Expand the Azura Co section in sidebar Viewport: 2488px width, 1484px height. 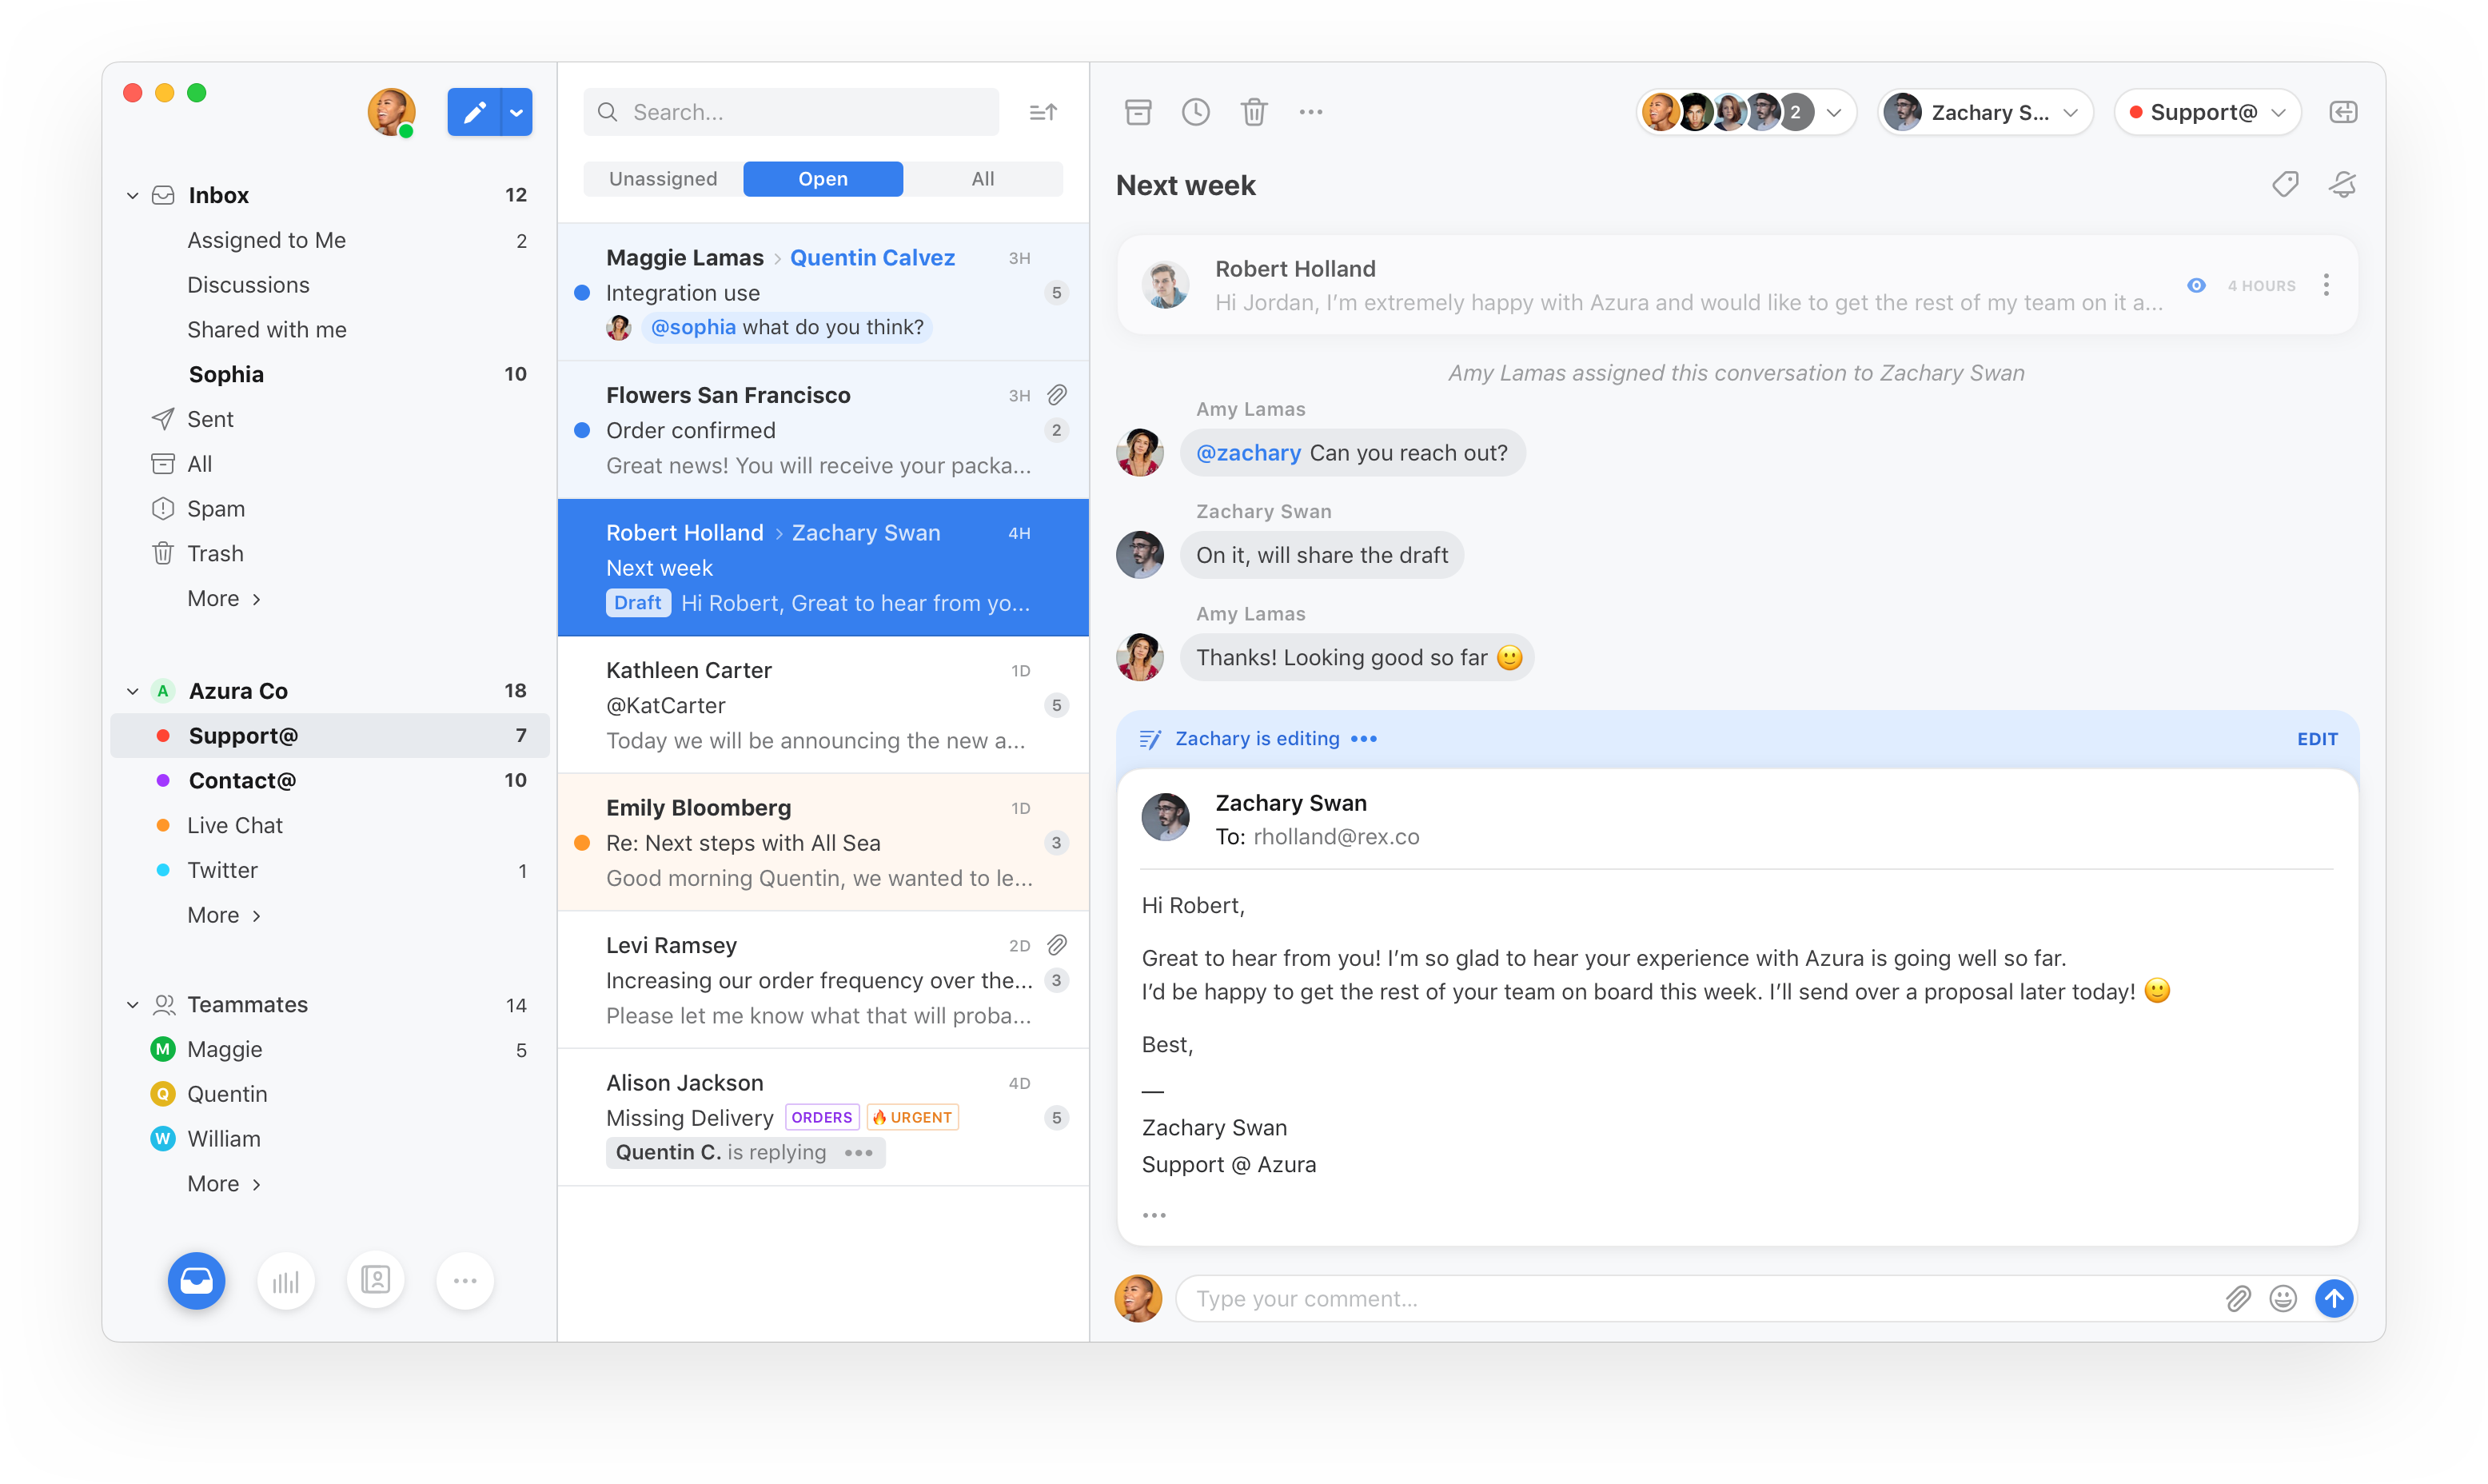(x=134, y=689)
